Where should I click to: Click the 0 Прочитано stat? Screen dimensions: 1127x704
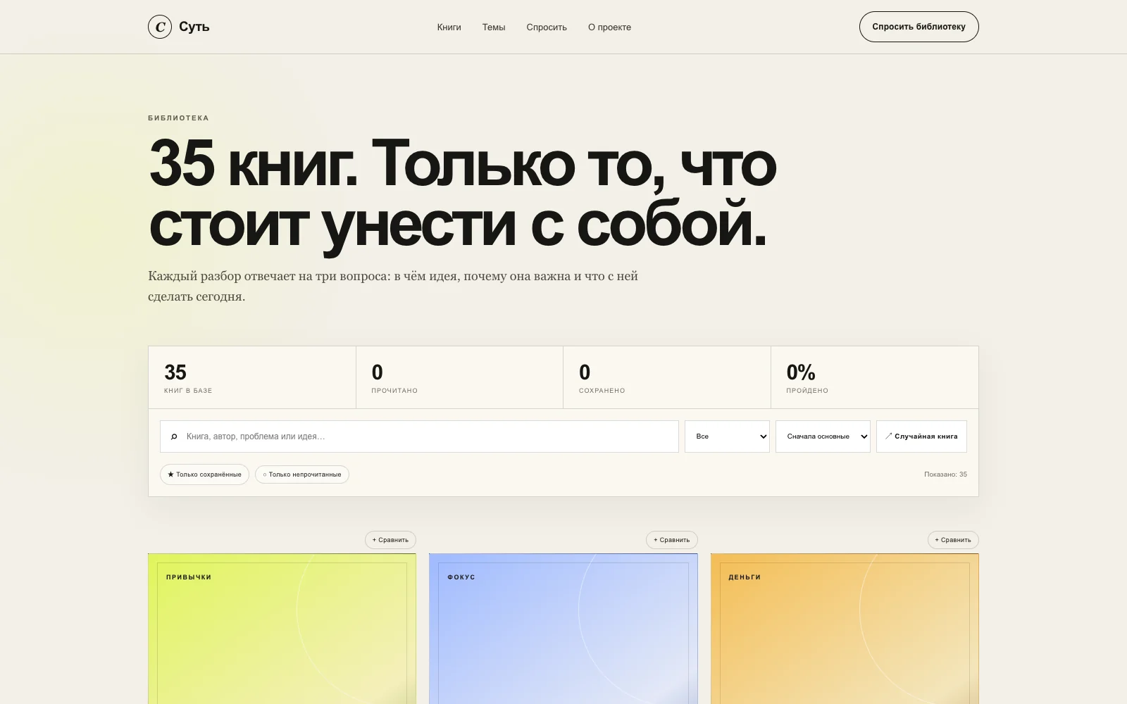[x=459, y=377]
